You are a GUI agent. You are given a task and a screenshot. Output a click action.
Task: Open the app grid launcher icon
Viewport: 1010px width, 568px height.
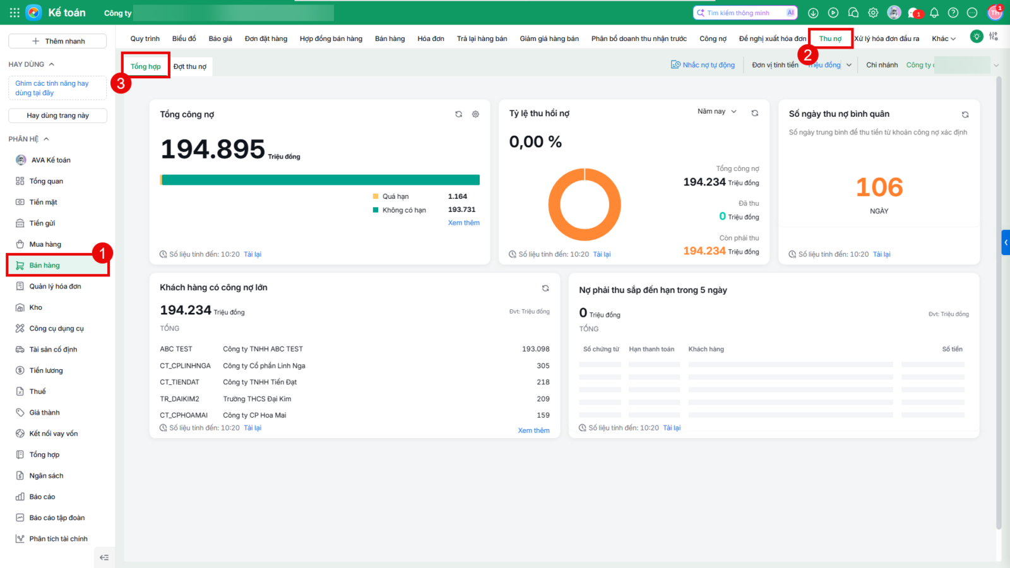(x=15, y=13)
